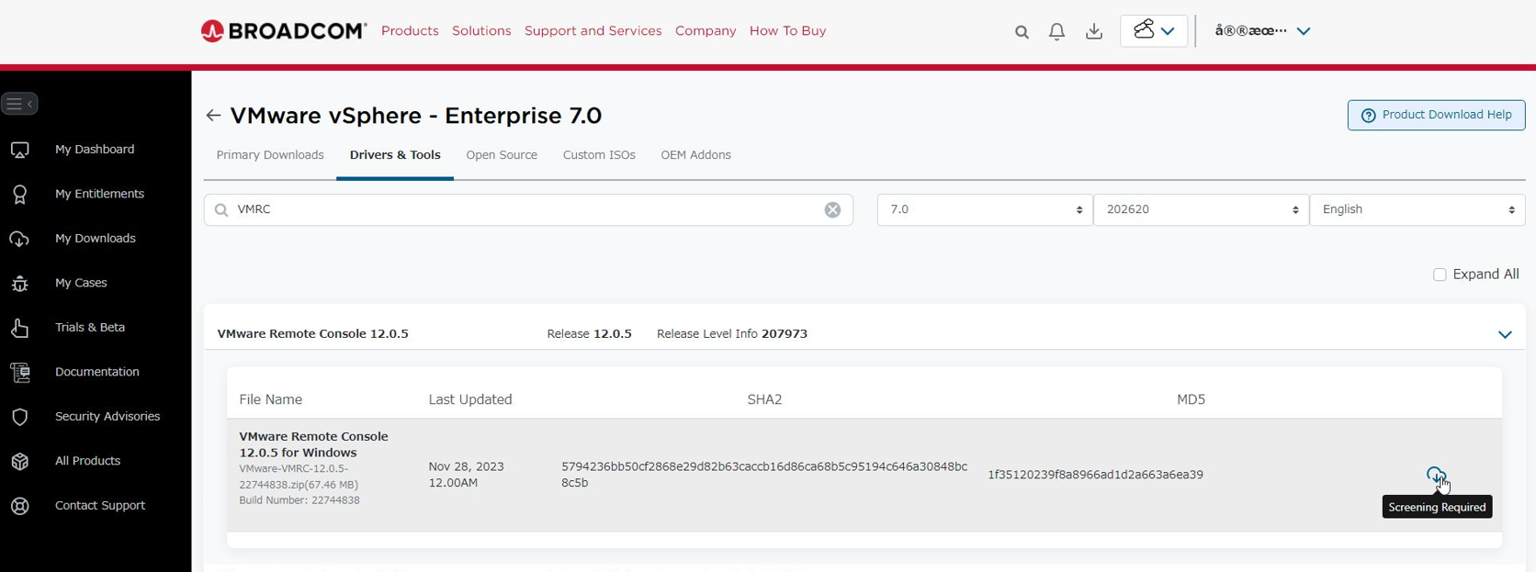
Task: Click the Trials & Beta icon
Action: [x=20, y=328]
